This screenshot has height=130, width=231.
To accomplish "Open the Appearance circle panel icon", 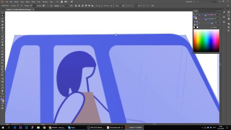I will click(228, 19).
